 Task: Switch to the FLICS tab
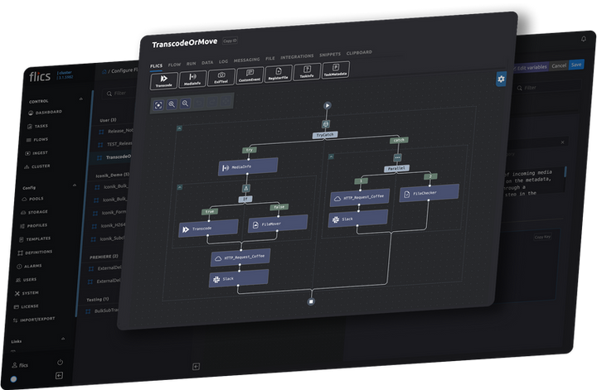click(156, 66)
